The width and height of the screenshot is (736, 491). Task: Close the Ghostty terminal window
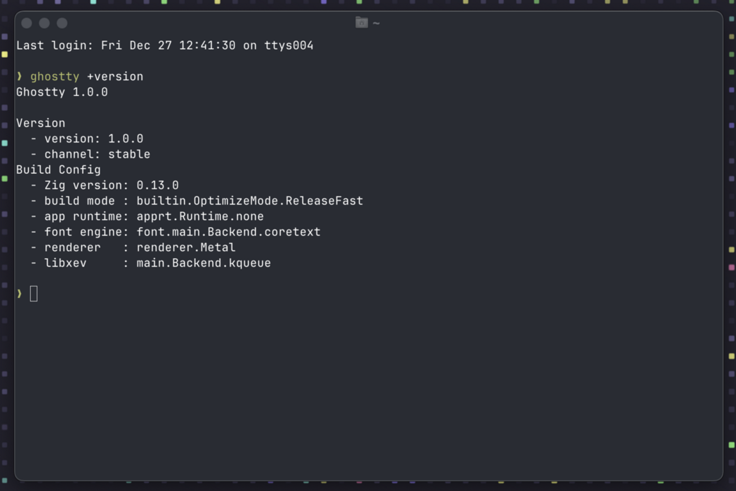(27, 23)
